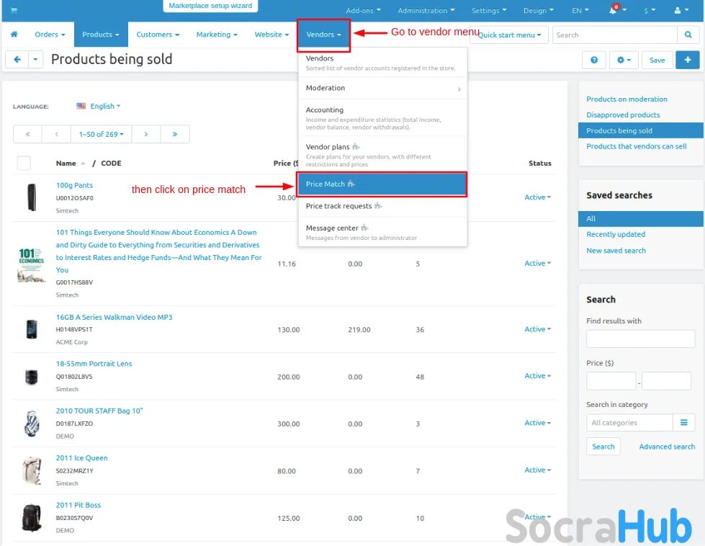Click the 2011 Ice Queen thumbnail
The height and width of the screenshot is (546, 705).
32,470
